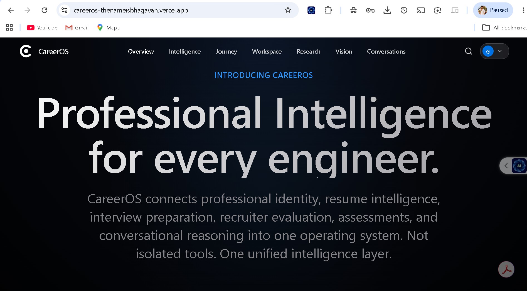The width and height of the screenshot is (527, 291).
Task: Click the CareerOS brand name
Action: pos(53,51)
